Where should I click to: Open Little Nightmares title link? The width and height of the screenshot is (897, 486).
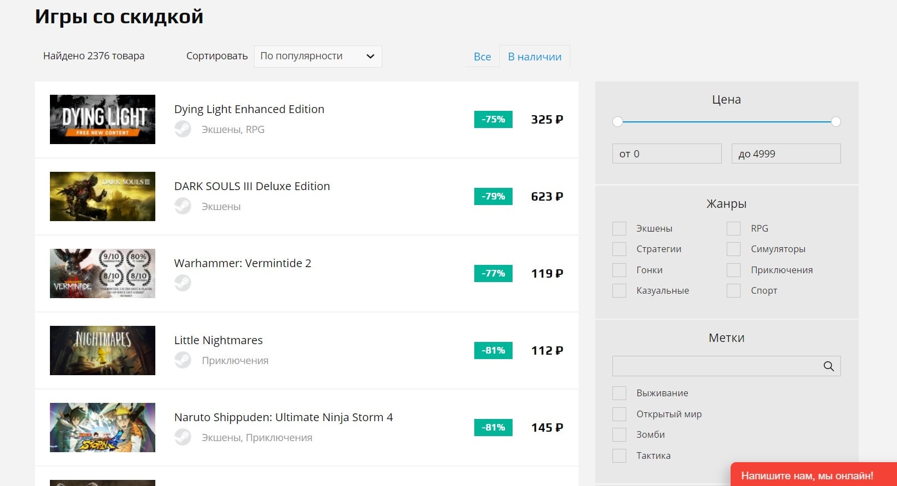[219, 340]
